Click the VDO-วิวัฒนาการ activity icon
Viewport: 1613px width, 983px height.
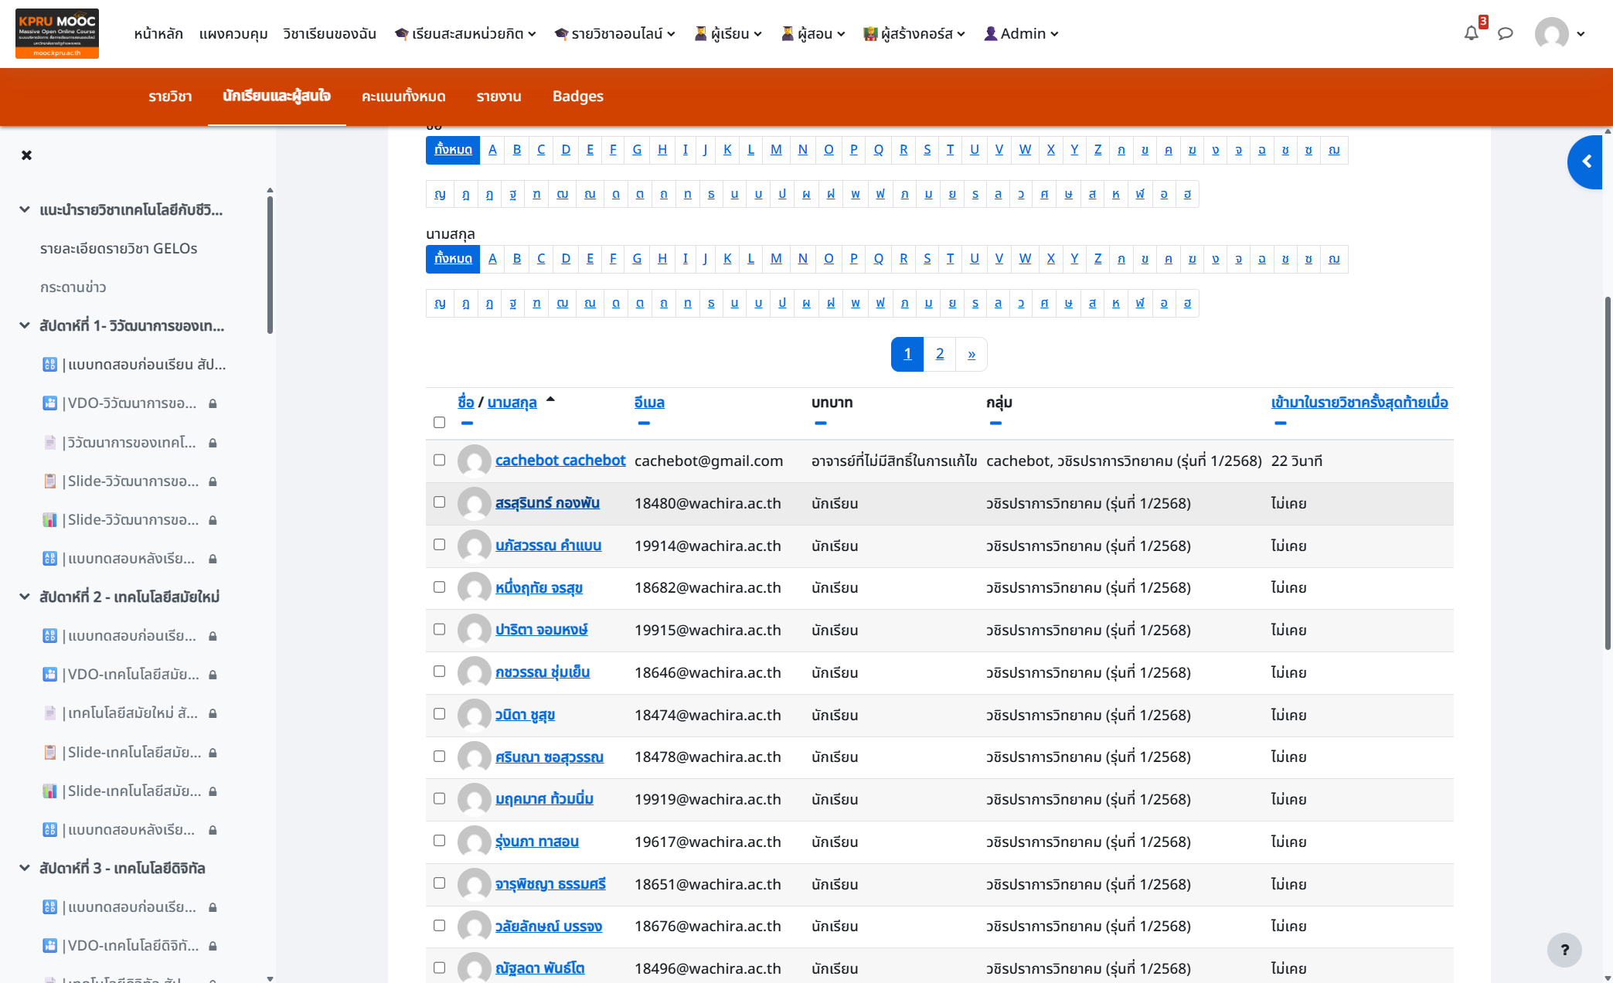(49, 403)
